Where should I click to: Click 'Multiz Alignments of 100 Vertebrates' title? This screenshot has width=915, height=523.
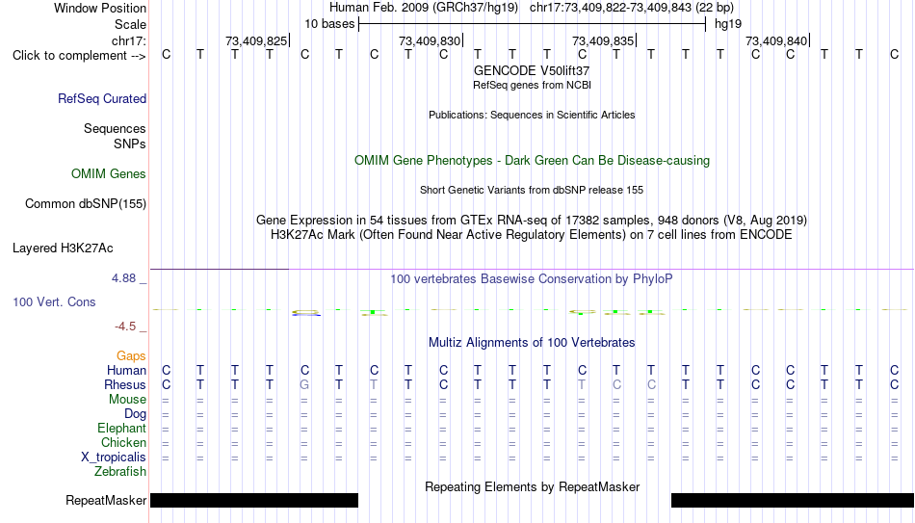point(532,343)
